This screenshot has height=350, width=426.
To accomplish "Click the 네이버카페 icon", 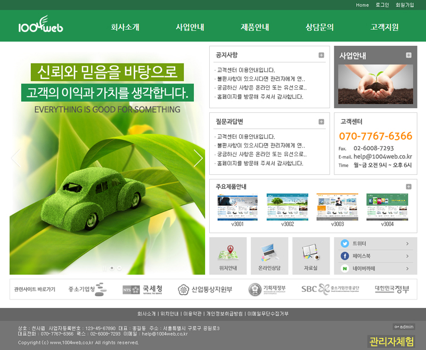I will point(345,269).
